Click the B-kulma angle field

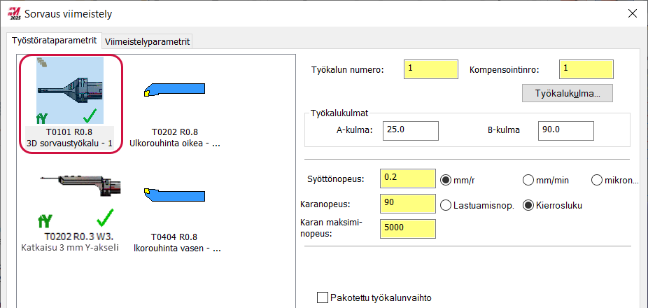[566, 131]
